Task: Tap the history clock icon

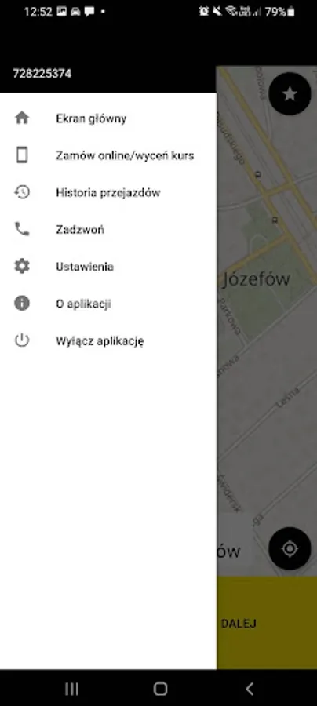Action: (22, 192)
